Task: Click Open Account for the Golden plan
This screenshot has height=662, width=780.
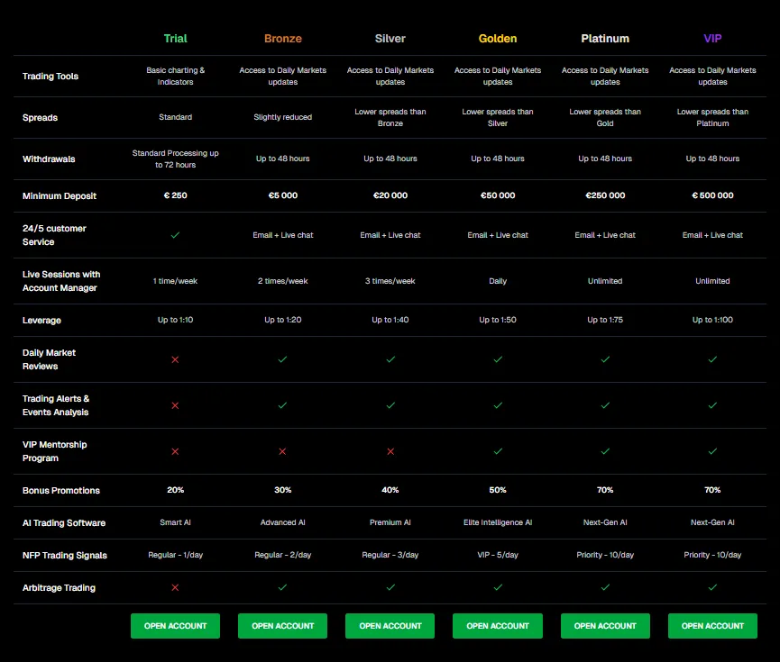Action: [498, 626]
